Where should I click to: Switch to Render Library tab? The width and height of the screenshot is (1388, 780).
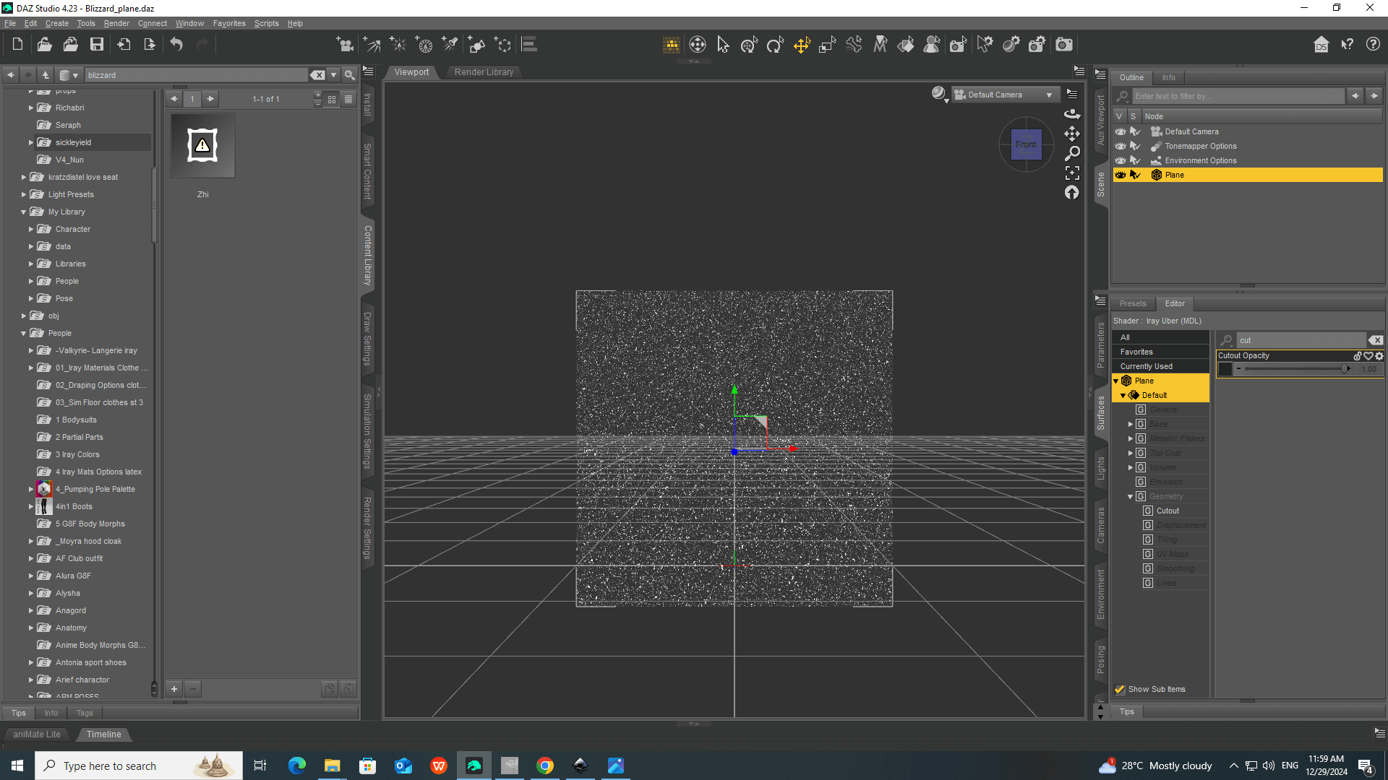click(x=484, y=72)
